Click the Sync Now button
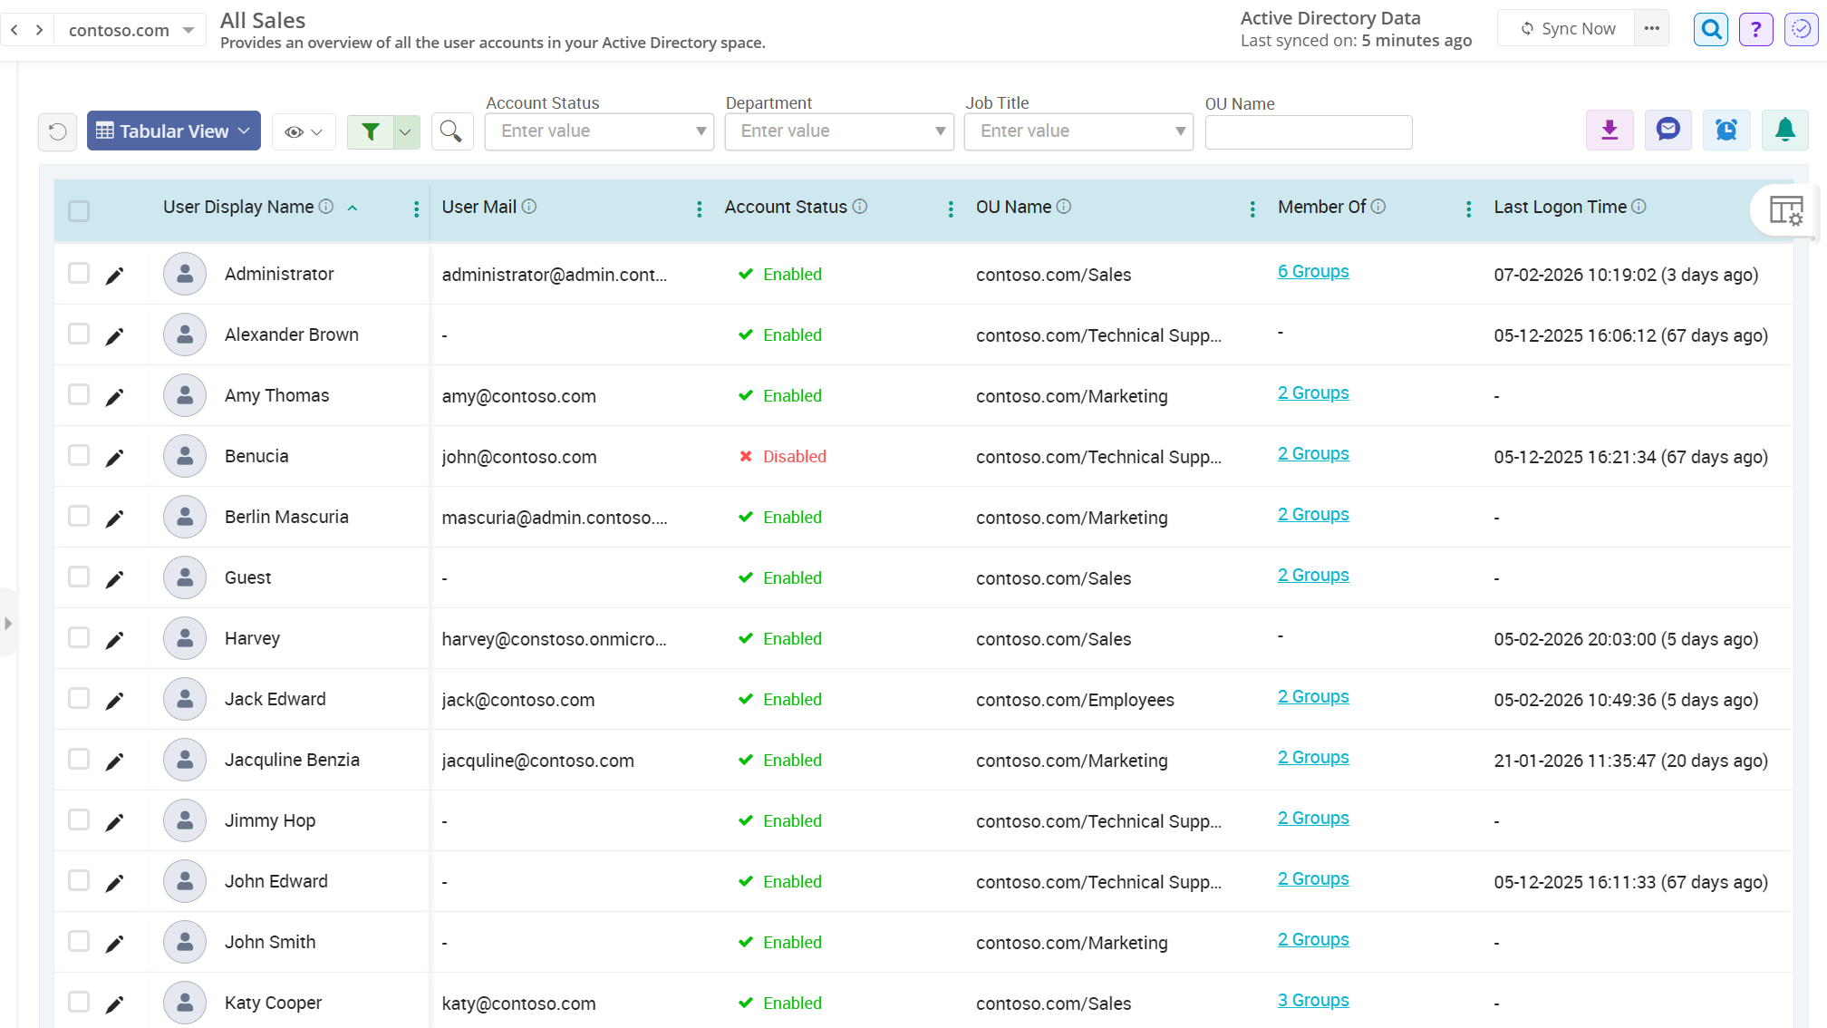Viewport: 1827px width, 1028px height. (1567, 28)
